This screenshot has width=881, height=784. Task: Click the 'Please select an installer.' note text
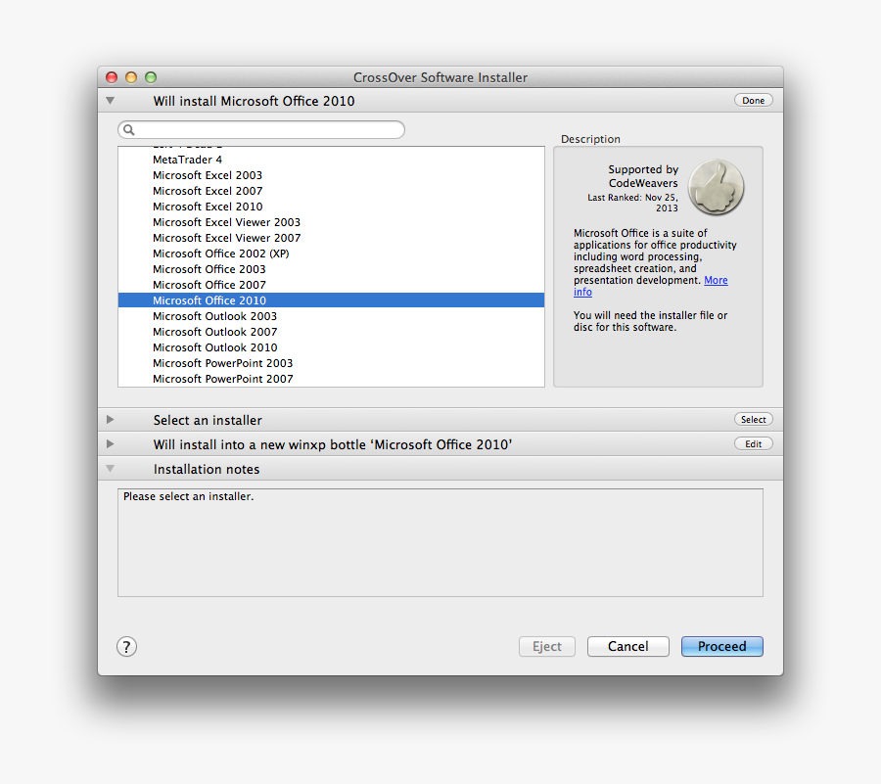pos(188,496)
